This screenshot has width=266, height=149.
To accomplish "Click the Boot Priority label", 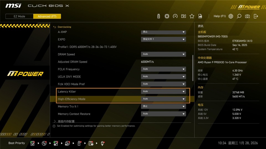I will [x=17, y=143].
